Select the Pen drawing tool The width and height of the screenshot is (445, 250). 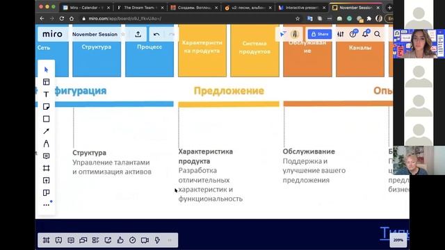click(47, 144)
